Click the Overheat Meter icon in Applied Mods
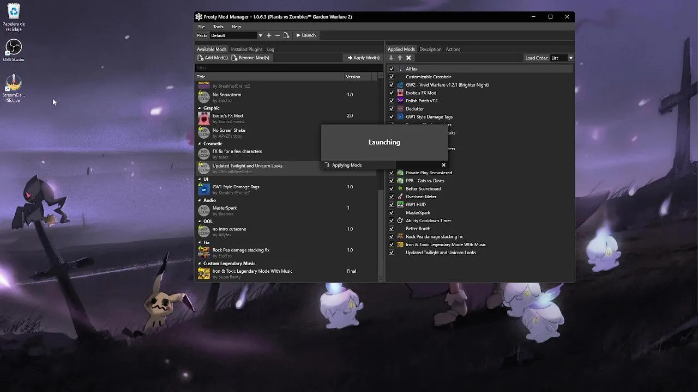698x392 pixels. coord(400,197)
